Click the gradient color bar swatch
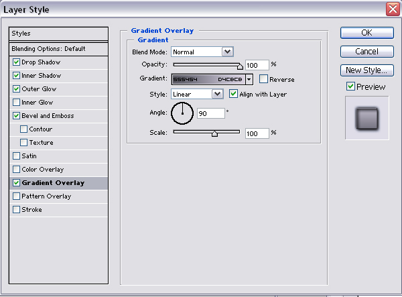The image size is (402, 297). 207,79
